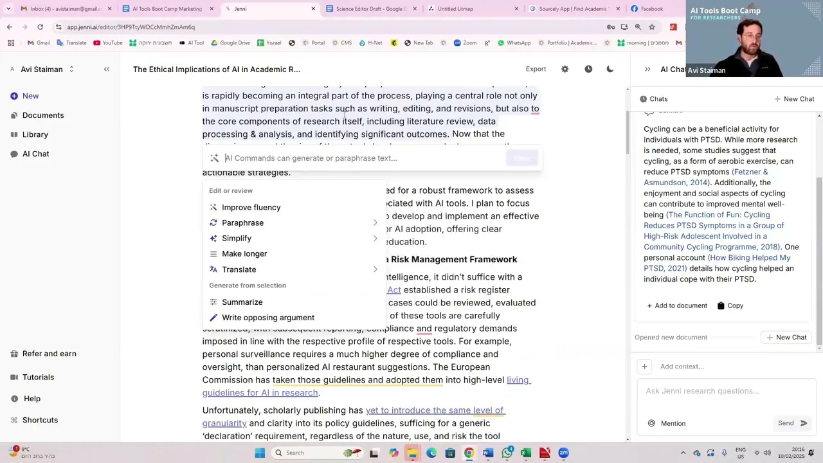Expand Paraphrase submenu arrow

tap(375, 222)
